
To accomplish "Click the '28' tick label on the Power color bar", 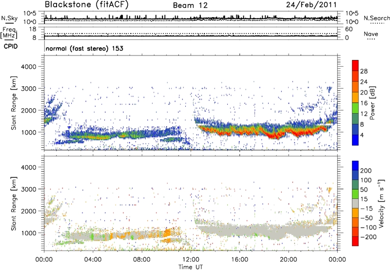I will pyautogui.click(x=364, y=71).
